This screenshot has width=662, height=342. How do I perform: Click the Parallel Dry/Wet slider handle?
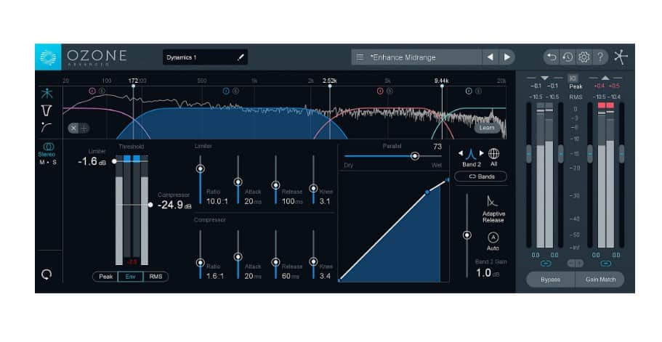pos(415,156)
